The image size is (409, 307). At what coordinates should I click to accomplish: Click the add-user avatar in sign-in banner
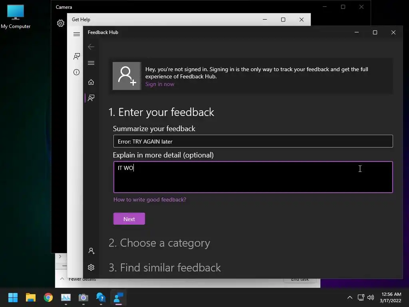127,76
